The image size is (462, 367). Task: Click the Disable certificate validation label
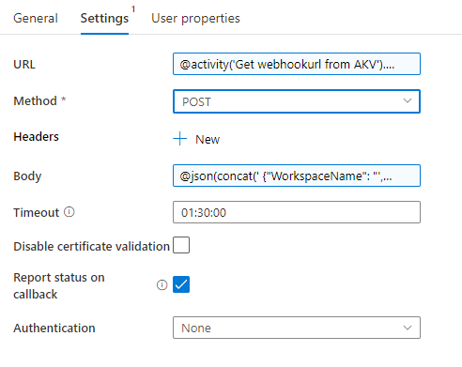(91, 246)
